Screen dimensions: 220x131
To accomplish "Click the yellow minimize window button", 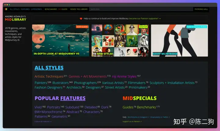I will click(x=7, y=5).
